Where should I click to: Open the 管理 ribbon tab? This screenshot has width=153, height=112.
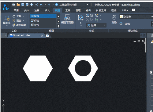(78, 10)
